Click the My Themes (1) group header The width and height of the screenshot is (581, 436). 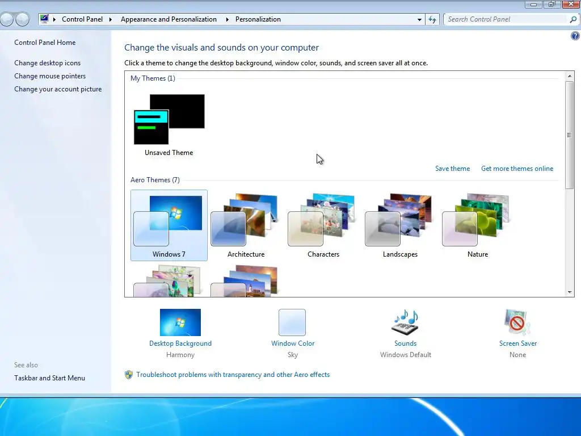pos(153,78)
